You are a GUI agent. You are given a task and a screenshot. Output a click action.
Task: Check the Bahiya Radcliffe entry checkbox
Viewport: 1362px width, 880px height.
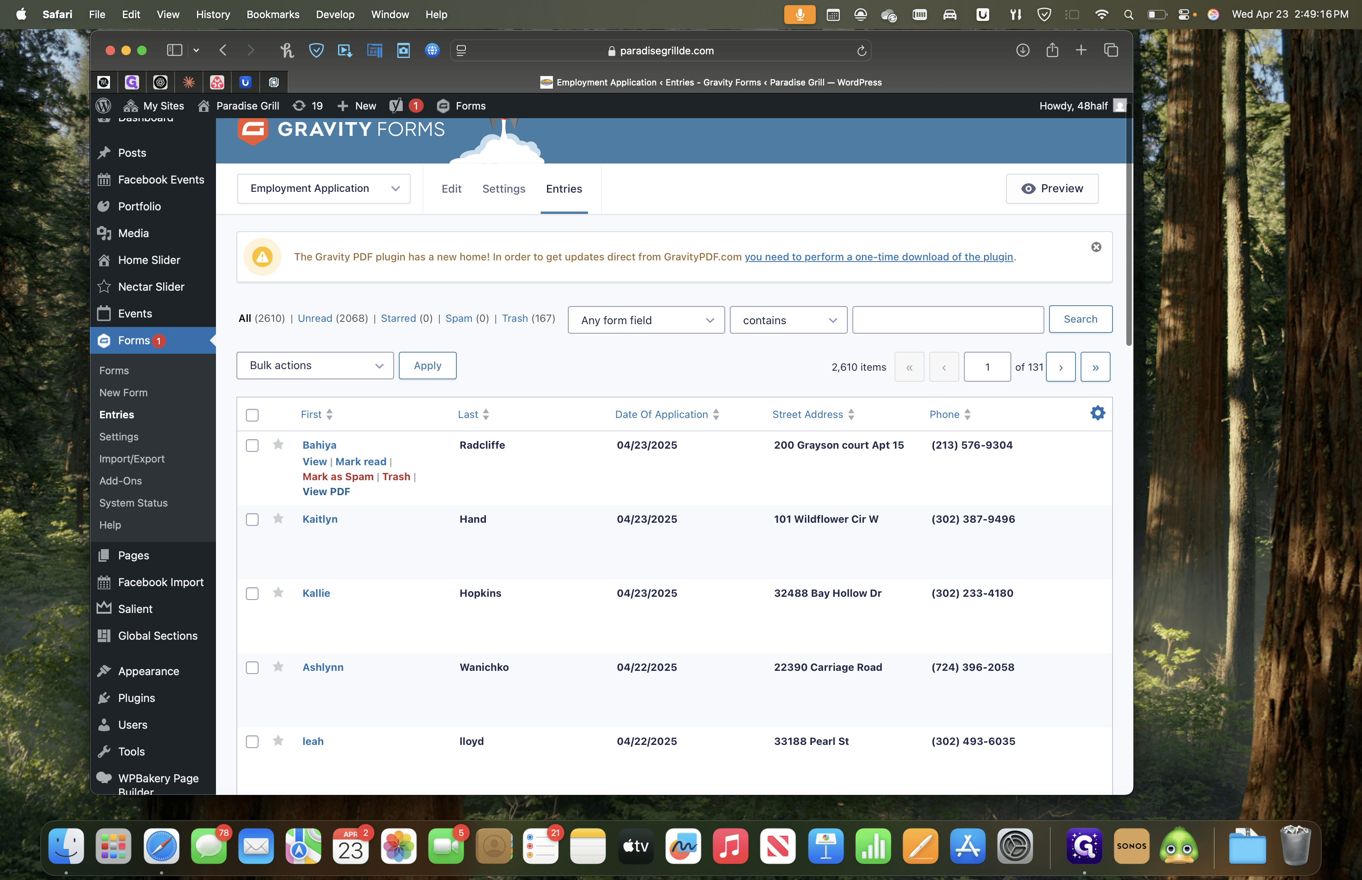point(252,446)
